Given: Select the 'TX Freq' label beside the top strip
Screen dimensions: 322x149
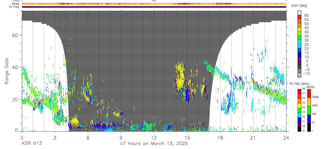Looking at the screenshot, I should 14,7.
